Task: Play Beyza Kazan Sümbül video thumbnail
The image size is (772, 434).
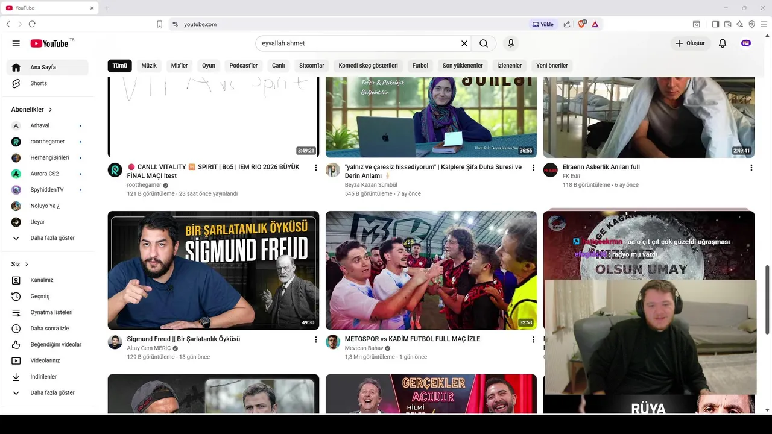Action: (431, 118)
